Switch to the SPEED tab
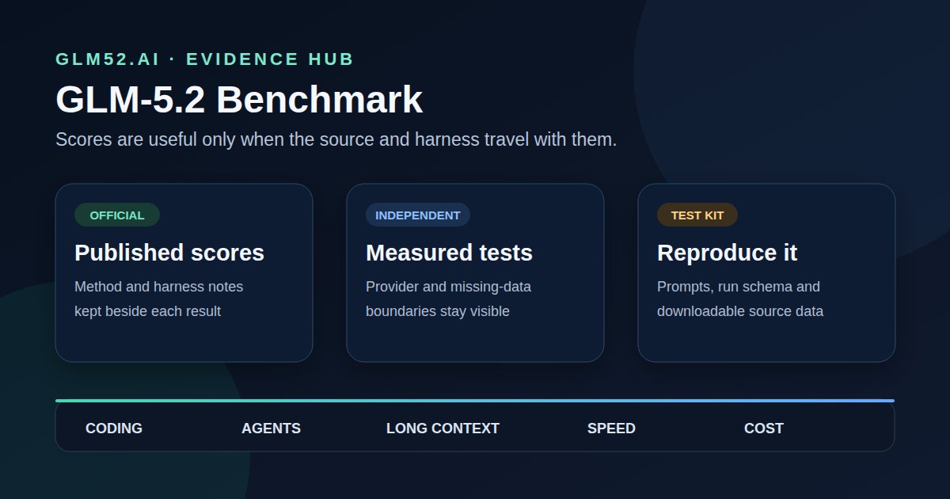Image resolution: width=950 pixels, height=499 pixels. coord(611,429)
